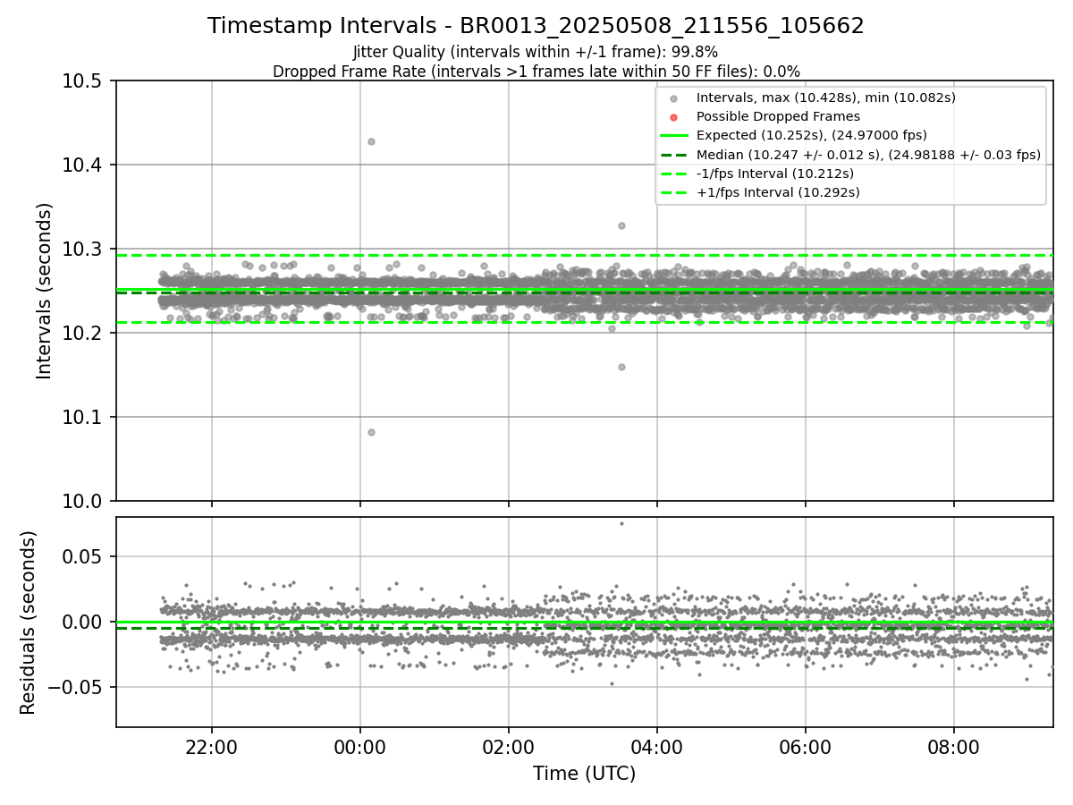Screen dimensions: 1073x805
Task: Click the minimum interval outlier point near 10.08 seconds
Action: point(371,432)
